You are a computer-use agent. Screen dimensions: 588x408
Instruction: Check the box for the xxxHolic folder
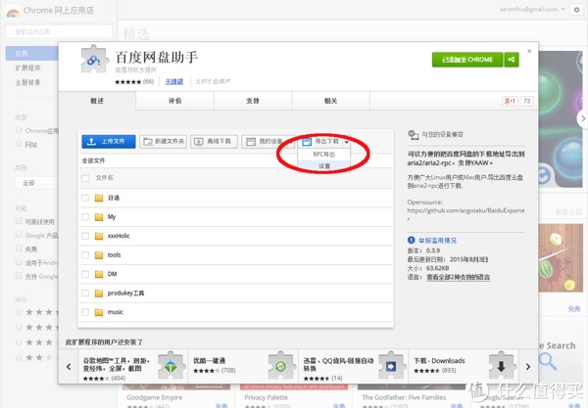(x=85, y=236)
